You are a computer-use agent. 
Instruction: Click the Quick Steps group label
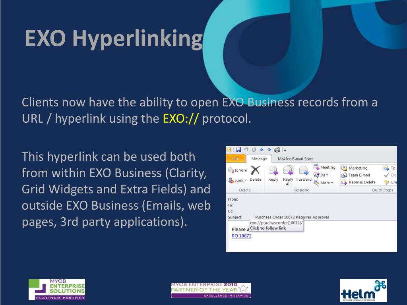point(382,190)
